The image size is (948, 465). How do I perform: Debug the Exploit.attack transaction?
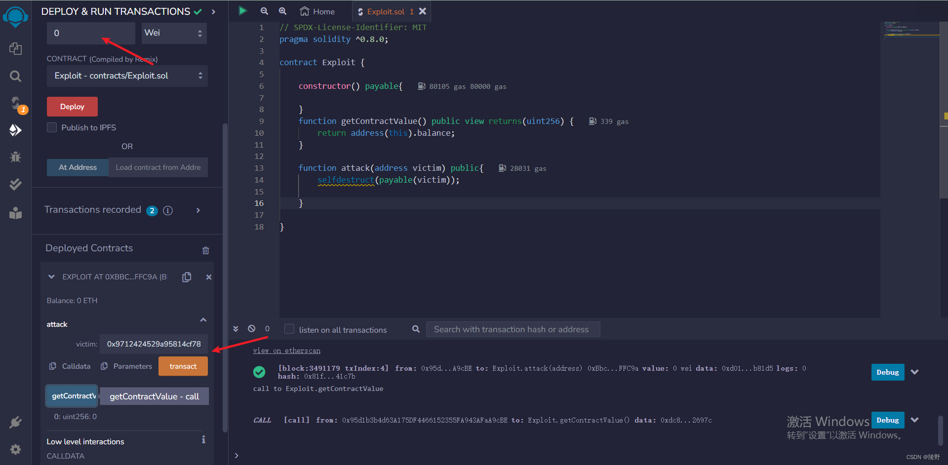point(887,372)
